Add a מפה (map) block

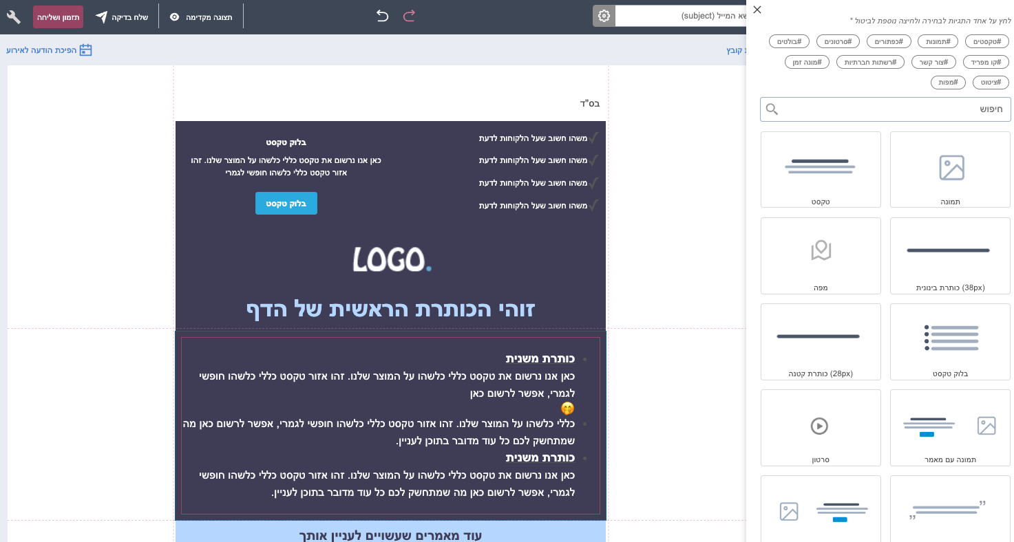820,256
